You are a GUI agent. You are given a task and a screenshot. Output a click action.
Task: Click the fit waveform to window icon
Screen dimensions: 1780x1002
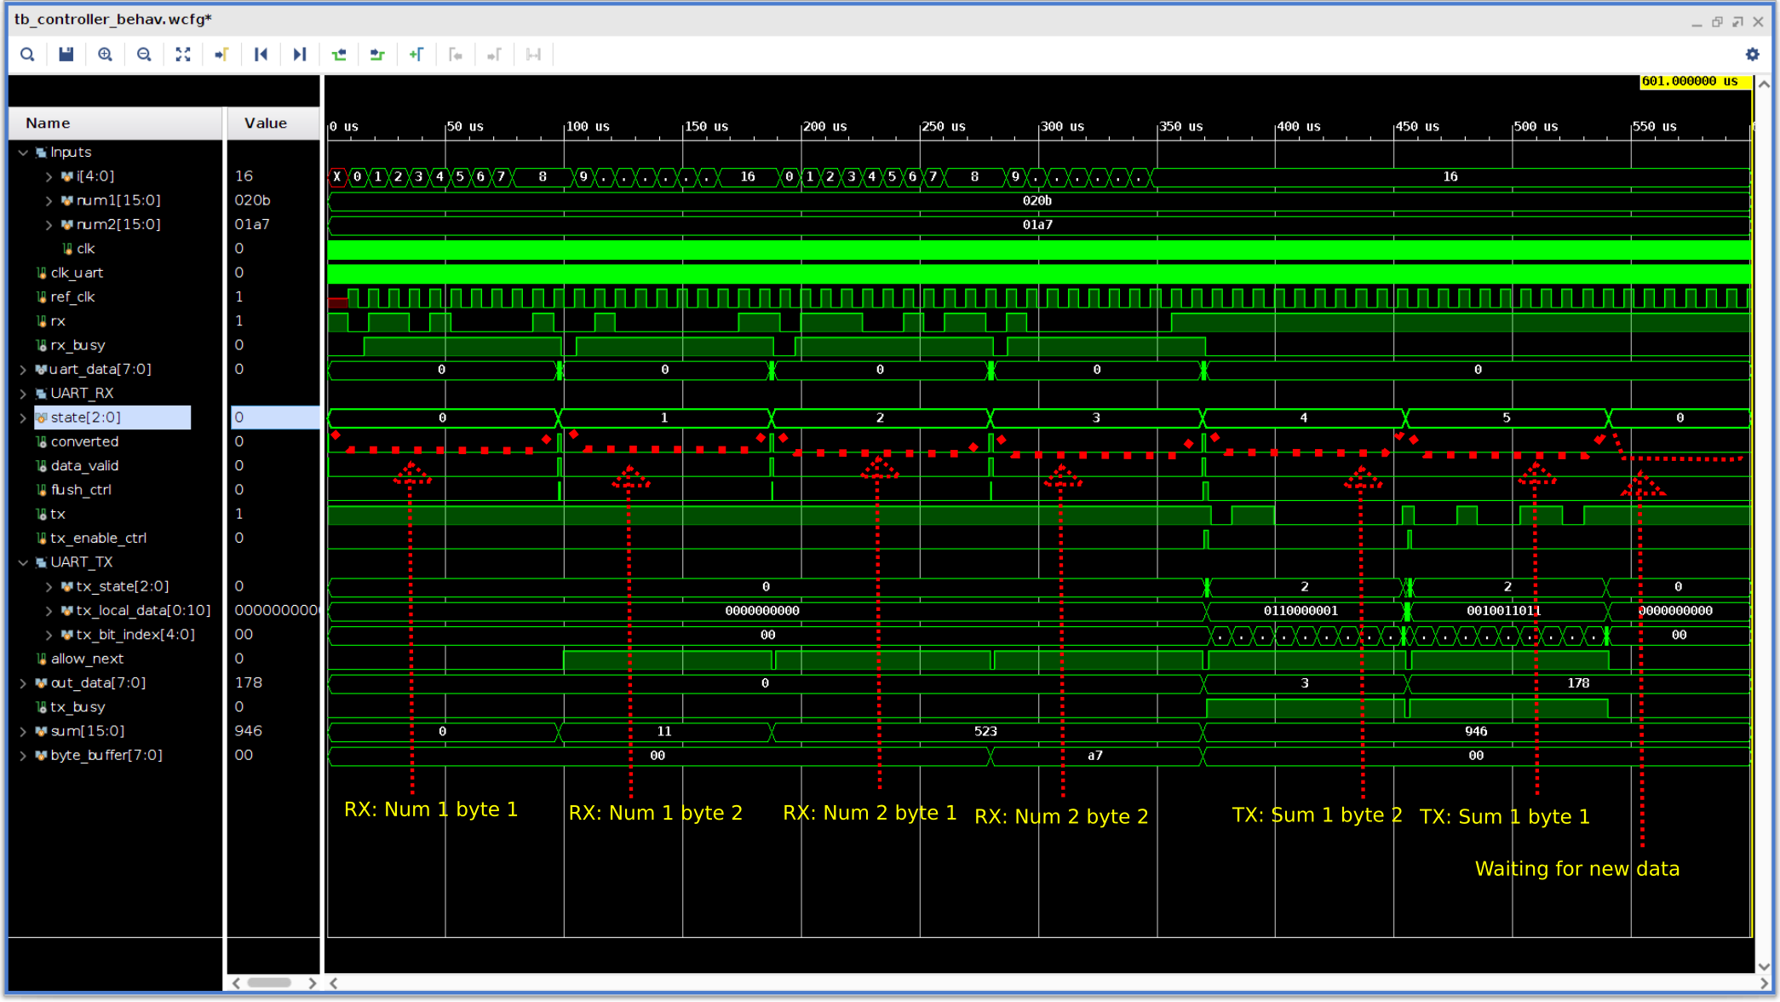[x=182, y=54]
